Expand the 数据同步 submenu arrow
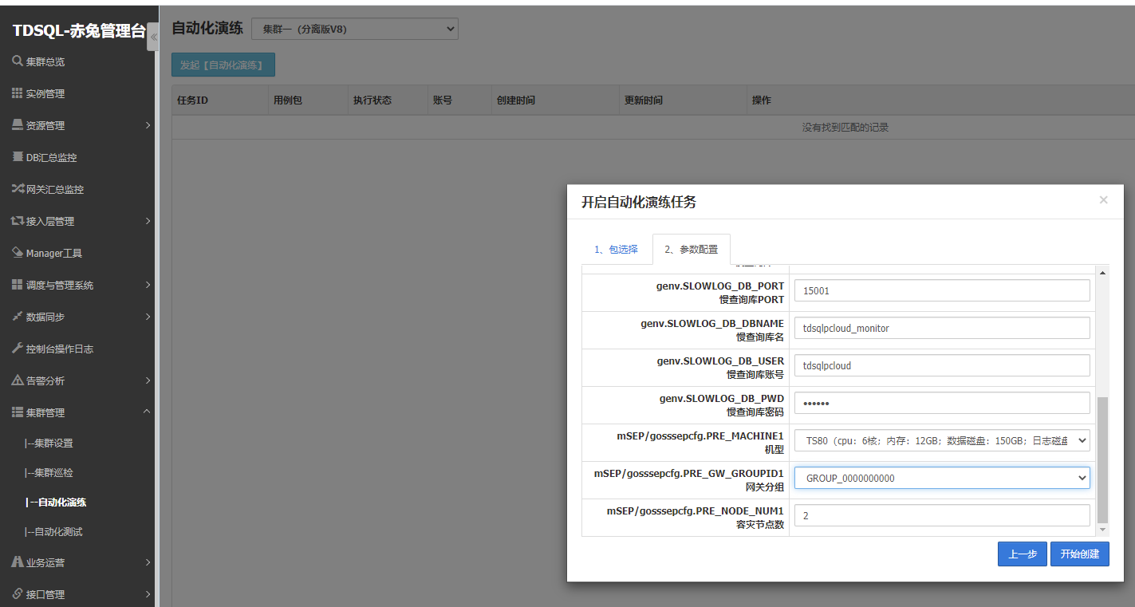The image size is (1135, 607). [x=148, y=317]
